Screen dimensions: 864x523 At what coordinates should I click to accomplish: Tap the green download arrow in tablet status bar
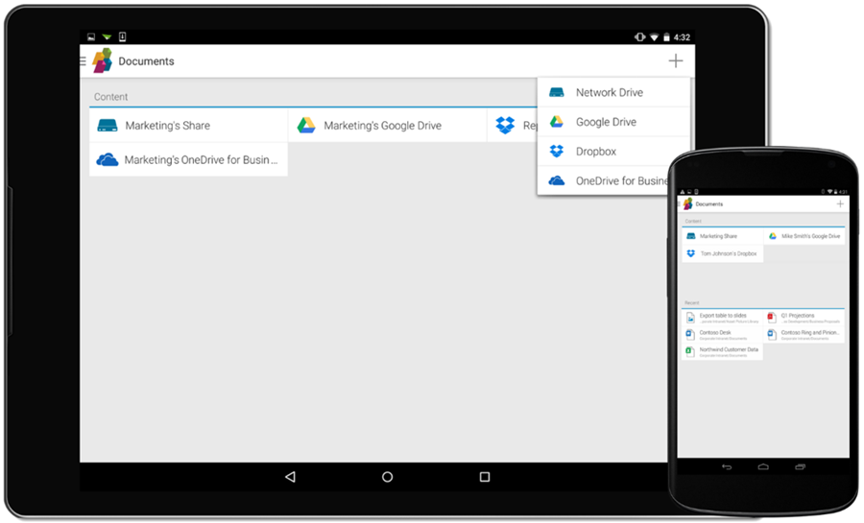tap(107, 36)
